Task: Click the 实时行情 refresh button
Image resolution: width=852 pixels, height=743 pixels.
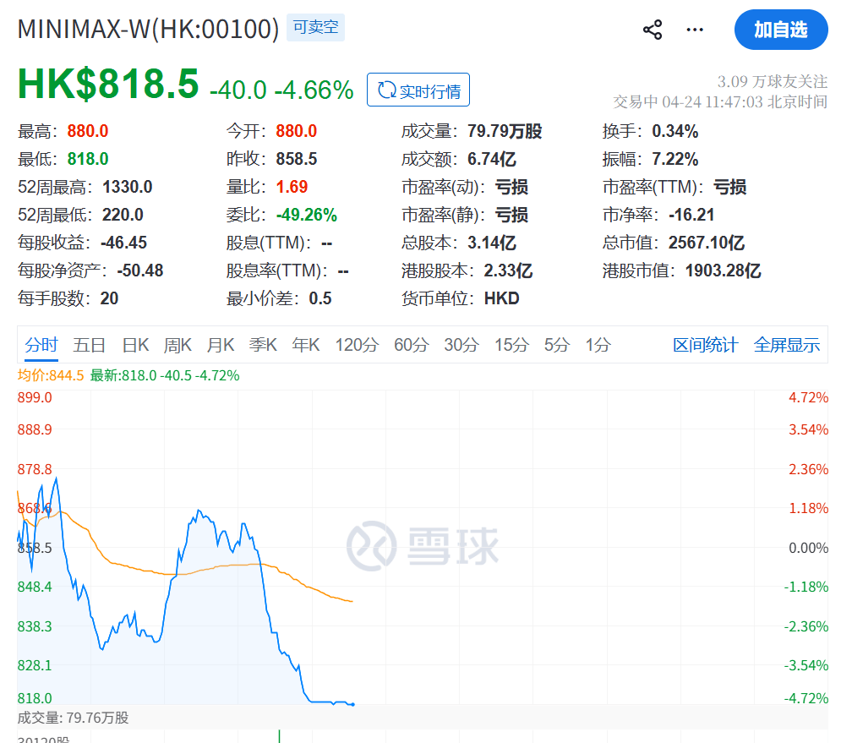Action: (418, 90)
